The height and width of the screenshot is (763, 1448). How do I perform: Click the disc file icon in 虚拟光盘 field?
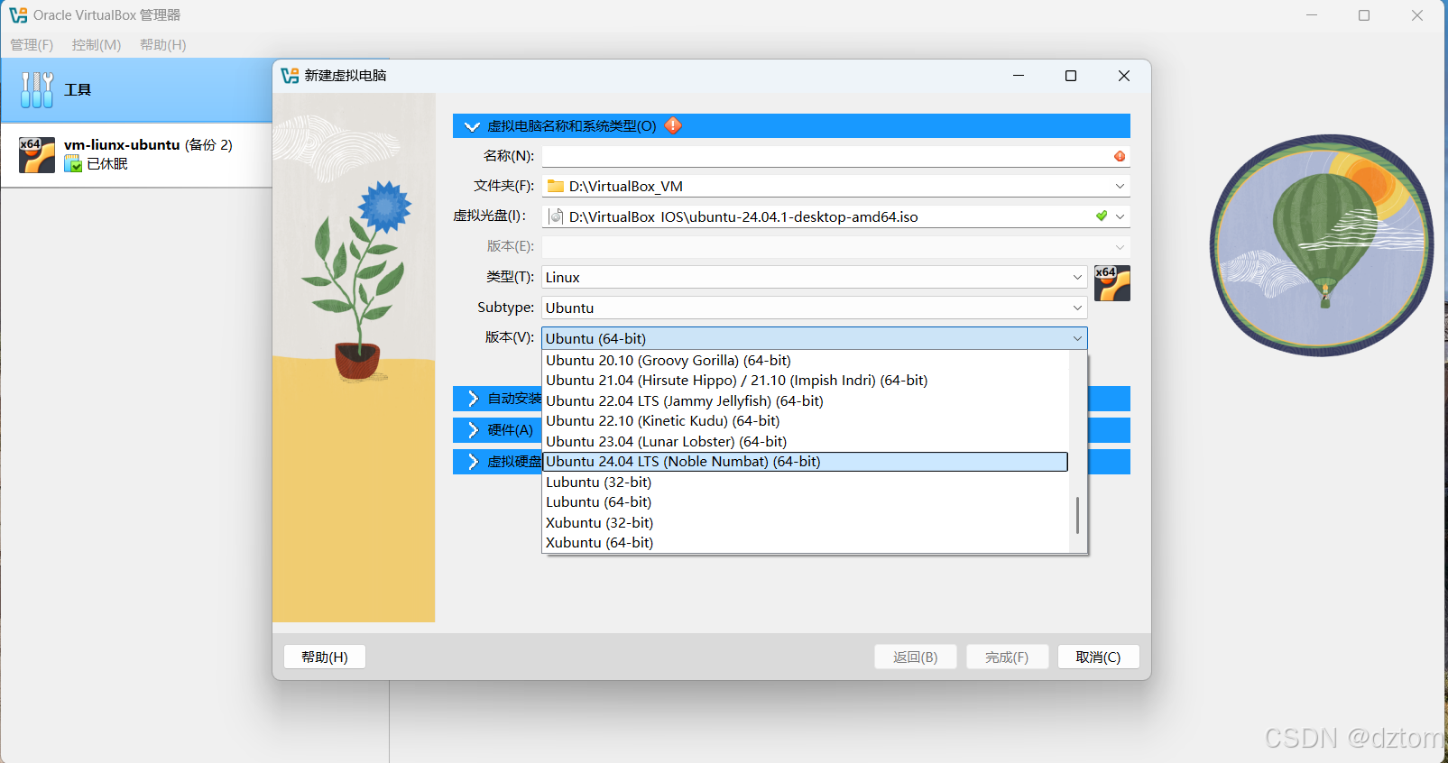click(557, 216)
